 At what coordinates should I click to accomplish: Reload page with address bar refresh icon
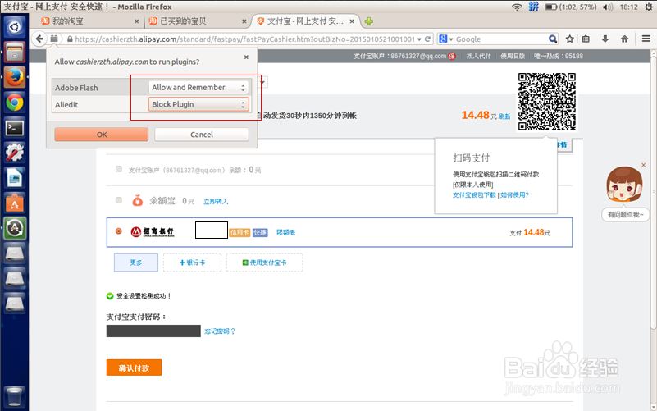tap(427, 39)
